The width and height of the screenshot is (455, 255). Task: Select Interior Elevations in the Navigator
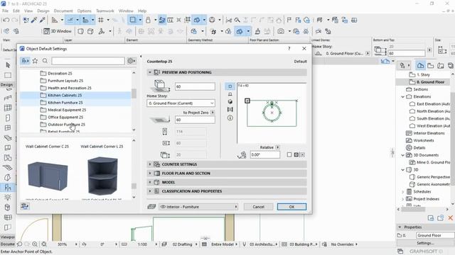click(429, 133)
